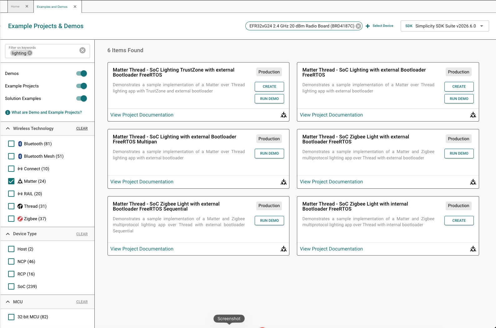
Task: Collapse the Wireless Technology section
Action: 8,128
